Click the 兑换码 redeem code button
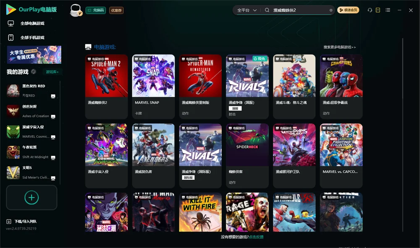The width and height of the screenshot is (420, 248). click(96, 10)
